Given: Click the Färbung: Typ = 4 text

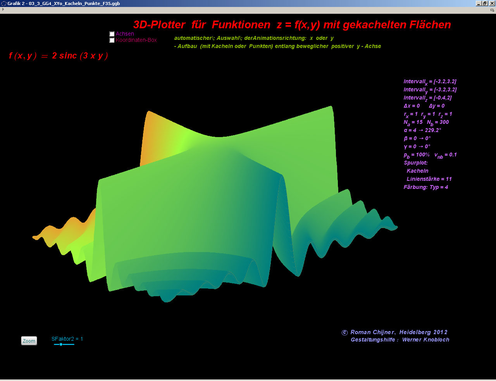Looking at the screenshot, I should (x=425, y=187).
